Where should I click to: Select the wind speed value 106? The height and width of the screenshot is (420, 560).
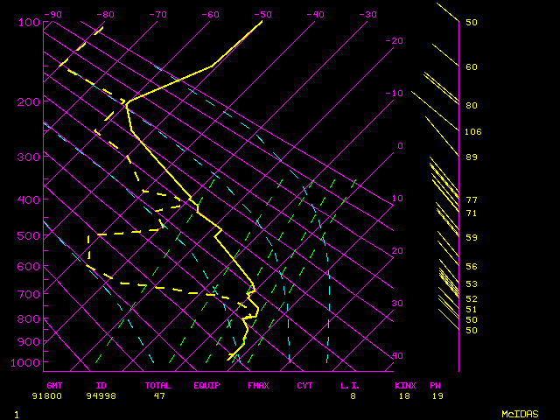(473, 132)
